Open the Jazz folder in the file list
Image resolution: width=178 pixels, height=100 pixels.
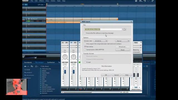click(43, 83)
